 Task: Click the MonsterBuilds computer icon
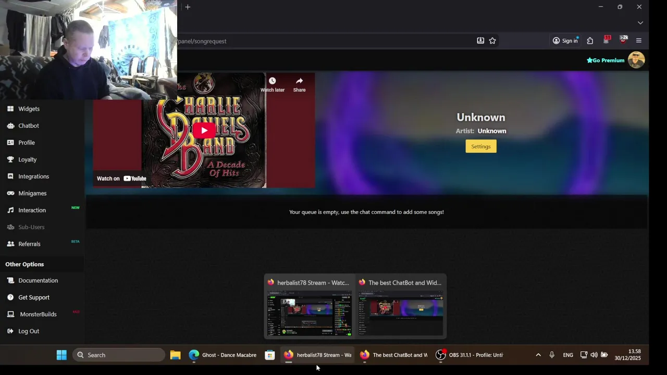[x=10, y=314]
